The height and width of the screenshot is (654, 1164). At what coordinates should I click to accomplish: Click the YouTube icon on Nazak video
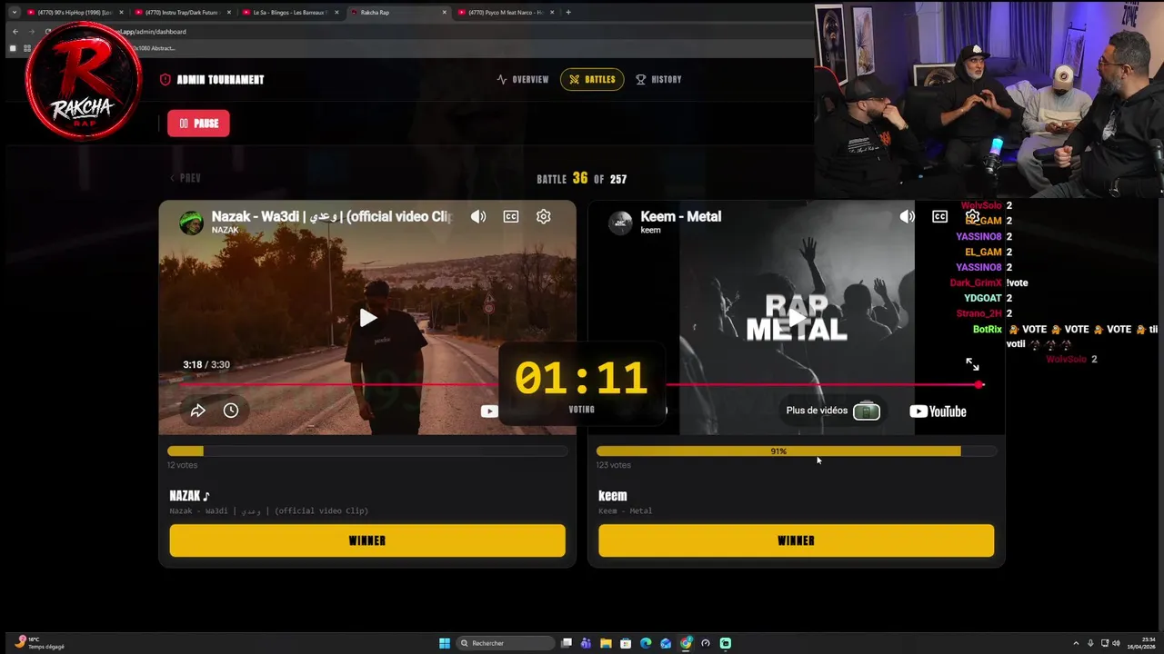[489, 411]
